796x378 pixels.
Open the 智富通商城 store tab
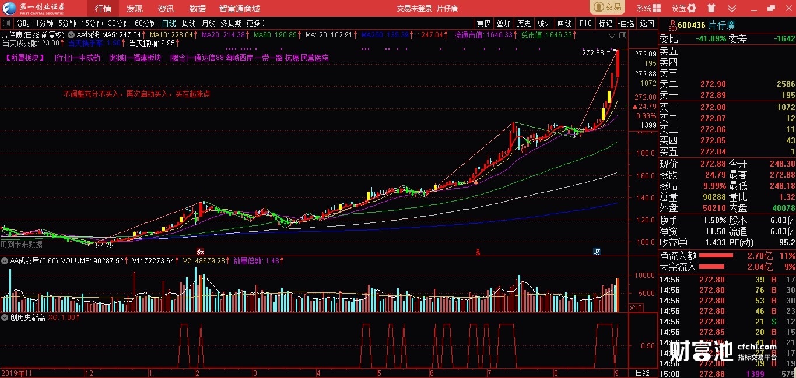point(240,8)
